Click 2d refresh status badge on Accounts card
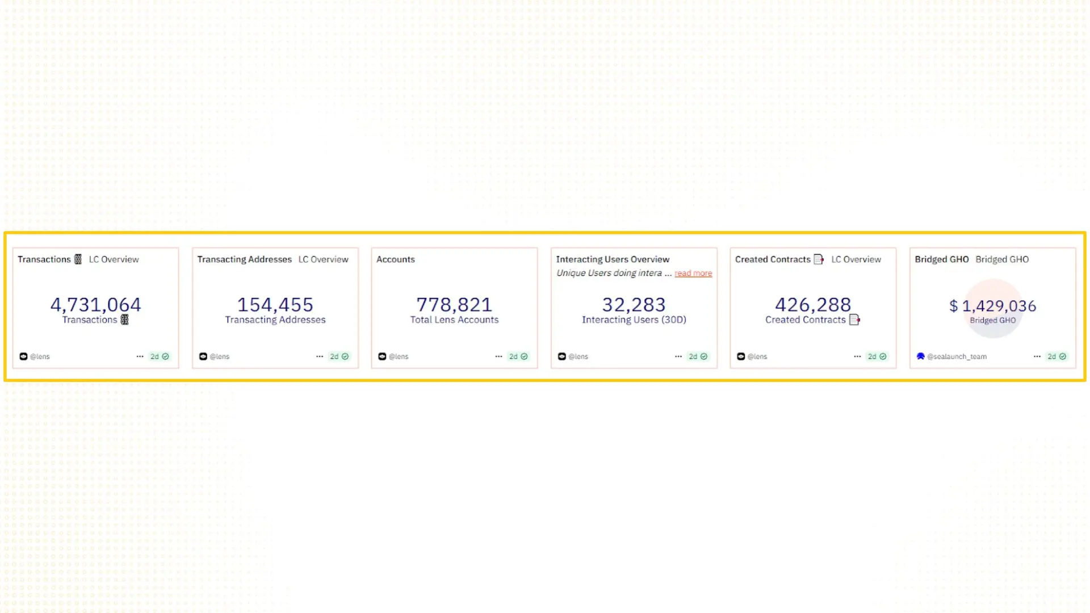Image resolution: width=1090 pixels, height=613 pixels. click(x=518, y=356)
